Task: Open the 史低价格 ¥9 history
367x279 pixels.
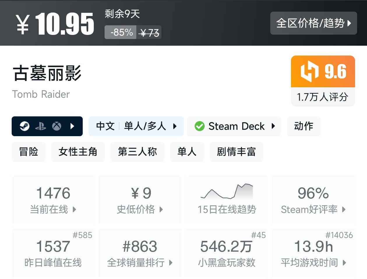Action: click(140, 200)
